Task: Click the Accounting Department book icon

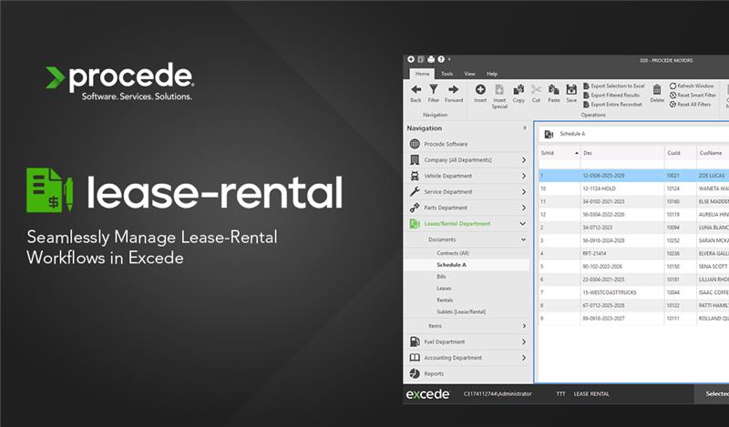Action: pos(415,358)
